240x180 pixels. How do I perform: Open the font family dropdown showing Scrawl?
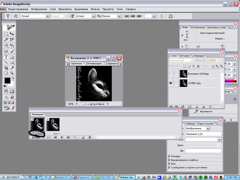click(48, 16)
